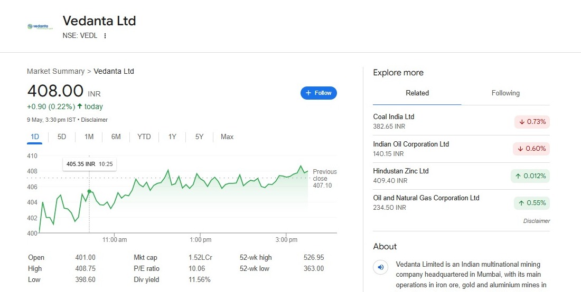This screenshot has width=581, height=292.
Task: Open the three-dot options menu beside NSE: VEDL
Action: point(105,36)
